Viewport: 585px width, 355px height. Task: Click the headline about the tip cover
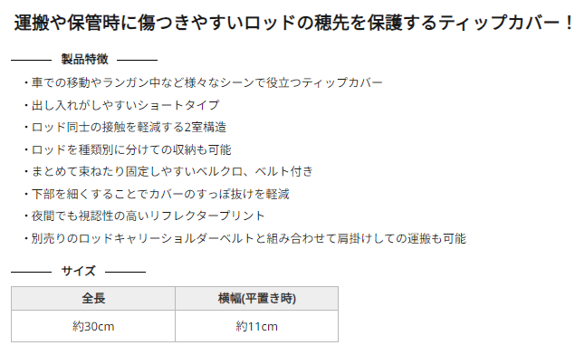point(293,23)
